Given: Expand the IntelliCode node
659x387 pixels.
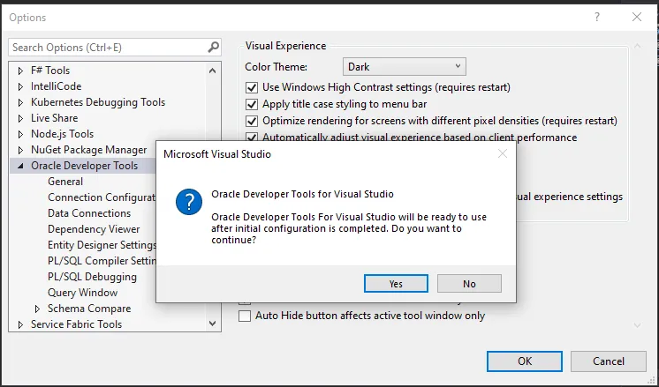Looking at the screenshot, I should click(20, 86).
